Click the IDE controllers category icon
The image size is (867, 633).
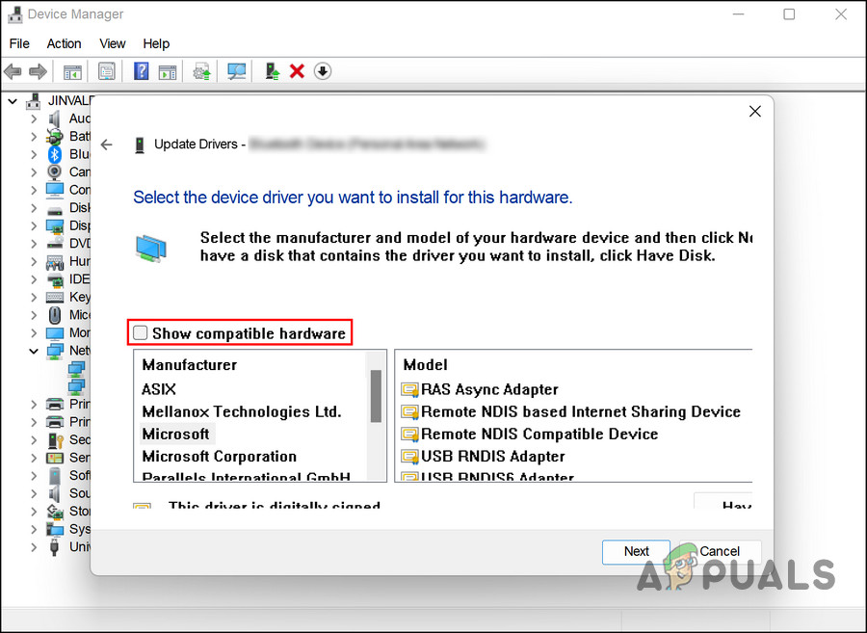coord(55,279)
